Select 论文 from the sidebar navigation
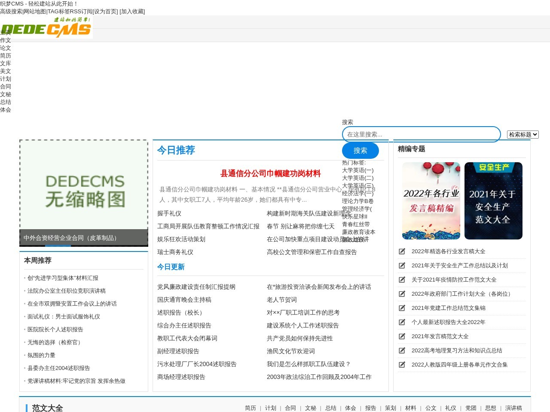This screenshot has height=412, width=550. (5, 48)
